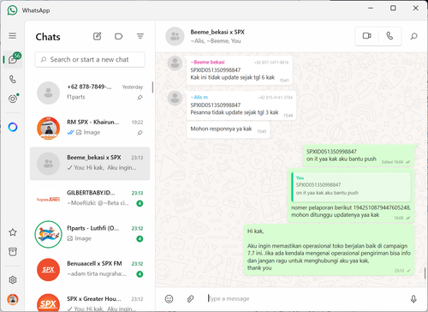Open the chat filter menu icon
The height and width of the screenshot is (312, 428).
click(x=140, y=36)
